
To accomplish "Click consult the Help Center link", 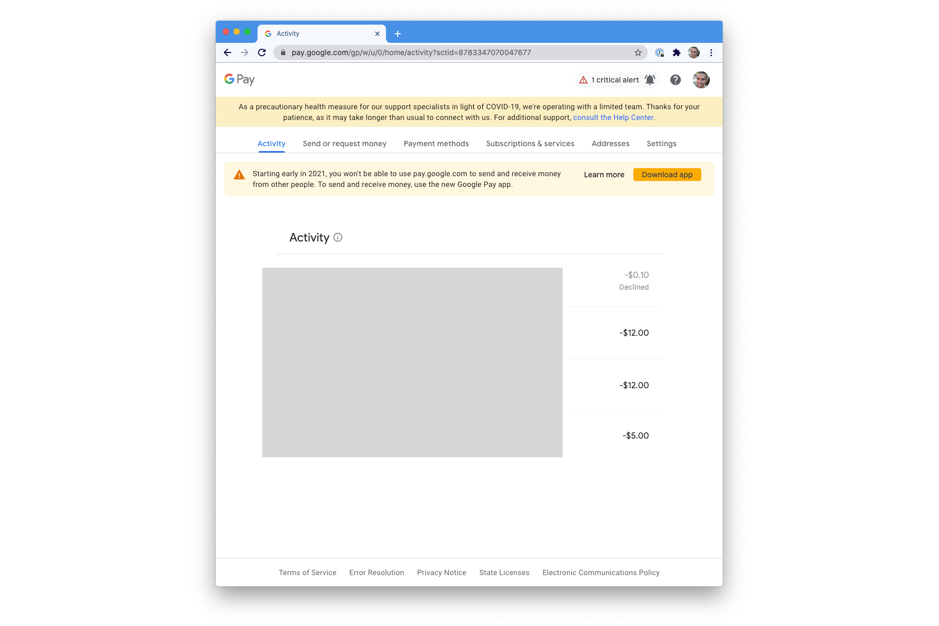I will pyautogui.click(x=613, y=117).
